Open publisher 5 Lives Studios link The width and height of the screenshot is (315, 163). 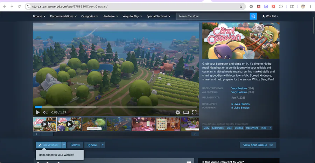[240, 108]
